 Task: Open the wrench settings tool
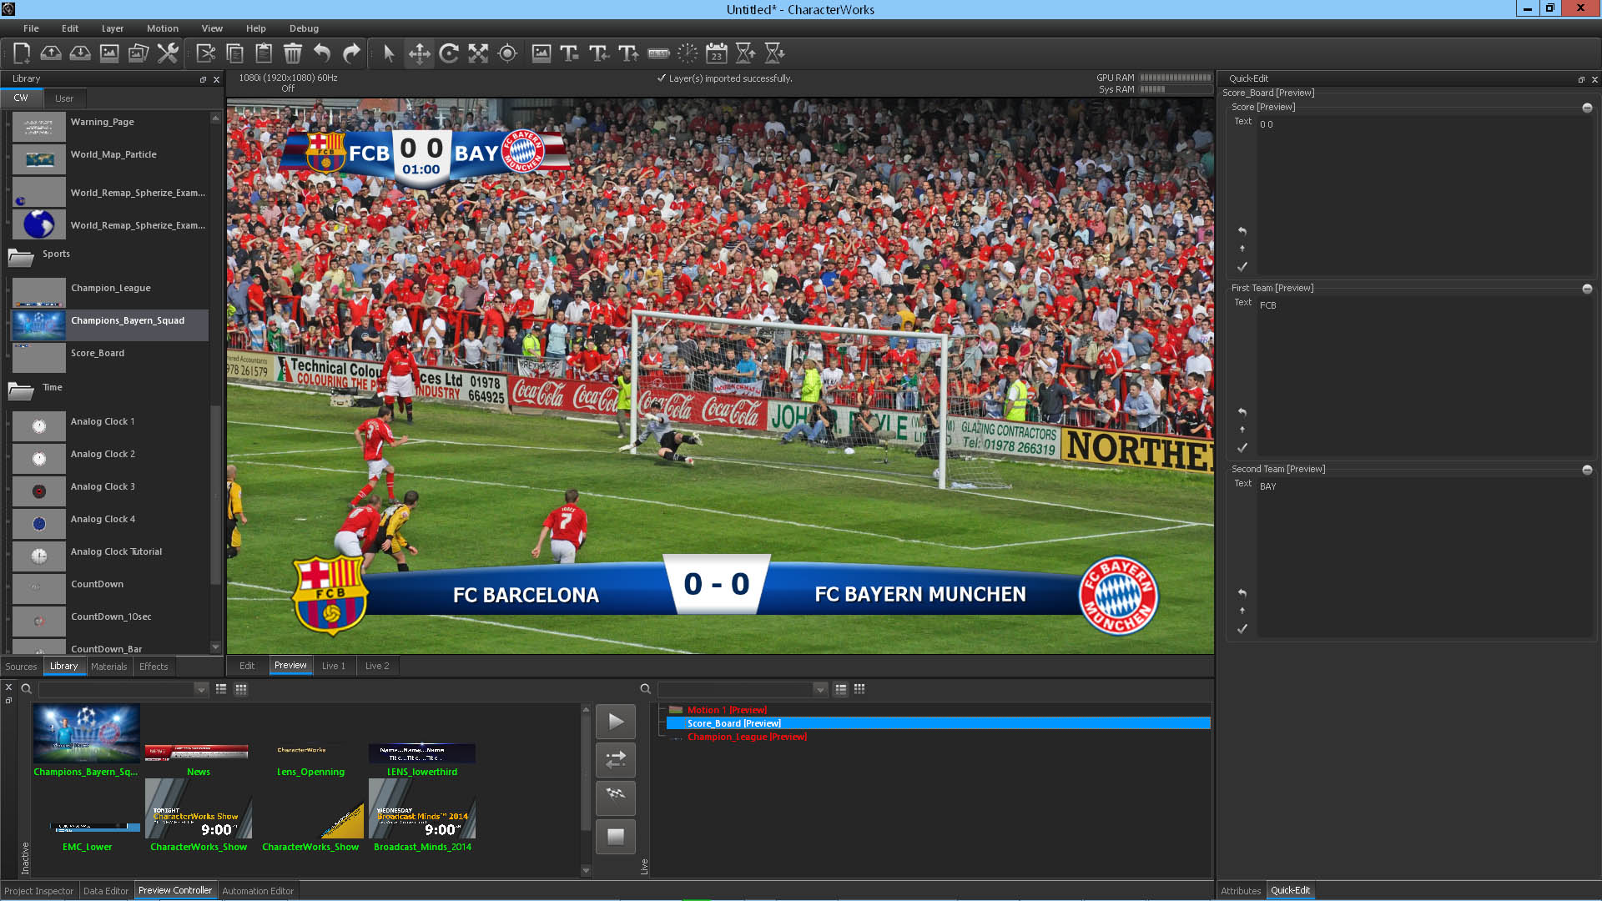coord(168,53)
